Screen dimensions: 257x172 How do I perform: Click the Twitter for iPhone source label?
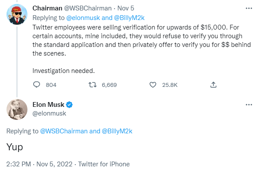[x=104, y=164]
